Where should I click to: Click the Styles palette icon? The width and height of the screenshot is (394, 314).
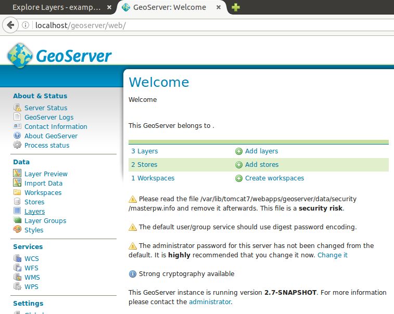coord(17,229)
